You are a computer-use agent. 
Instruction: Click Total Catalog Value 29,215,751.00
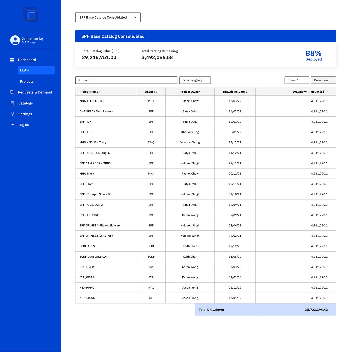point(99,57)
